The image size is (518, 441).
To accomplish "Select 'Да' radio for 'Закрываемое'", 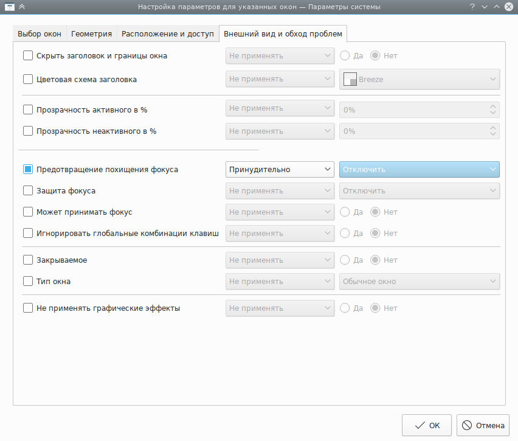I will point(345,260).
